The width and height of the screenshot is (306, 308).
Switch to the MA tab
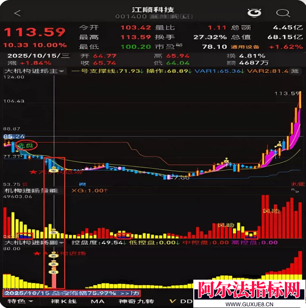[x=98, y=301]
